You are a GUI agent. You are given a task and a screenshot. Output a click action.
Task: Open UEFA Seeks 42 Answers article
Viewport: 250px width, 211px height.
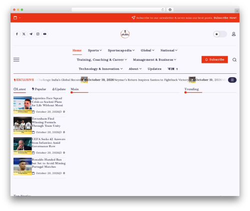tap(48, 143)
